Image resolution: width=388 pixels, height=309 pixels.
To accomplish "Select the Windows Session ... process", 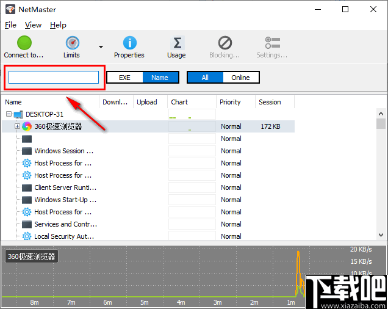I will click(x=63, y=151).
